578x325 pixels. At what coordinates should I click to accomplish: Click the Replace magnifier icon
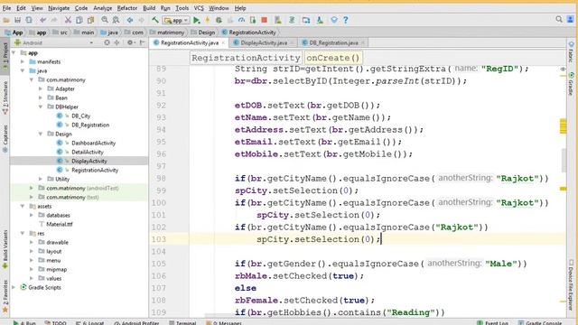coord(116,20)
